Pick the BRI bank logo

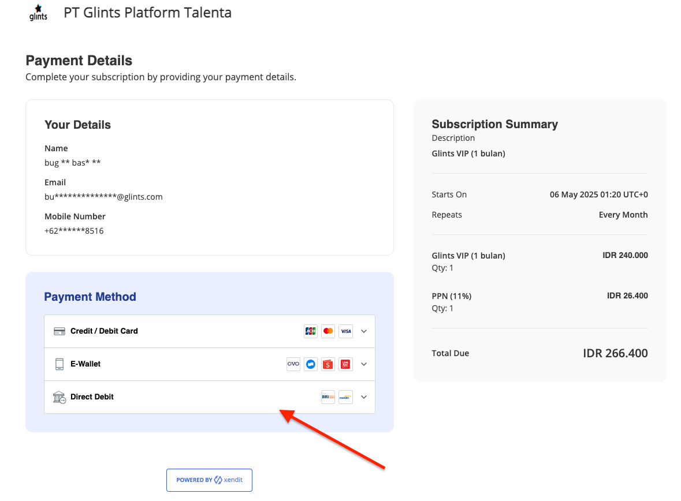coord(328,397)
